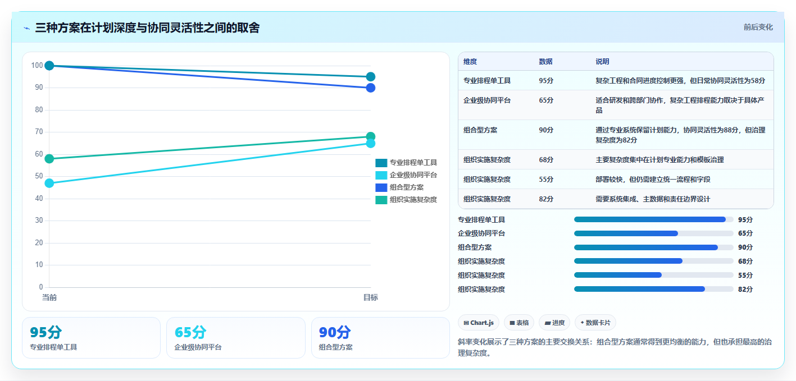Click the description 需要系统集成、主数据和责任边界设计
796x381 pixels.
(653, 199)
